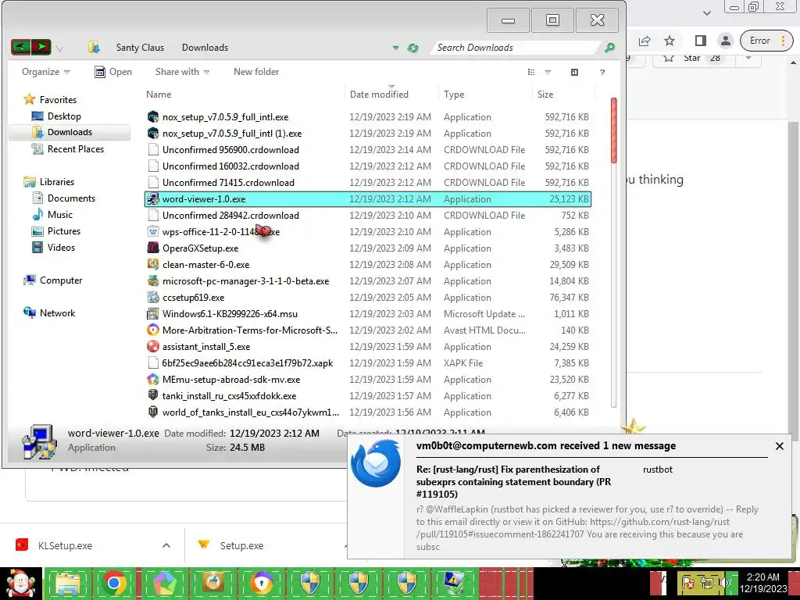Open the Help question mark icon
Viewport: 800px width, 600px height.
602,72
